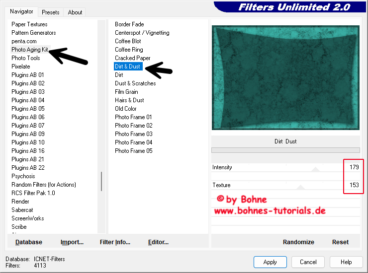Pick the Film Grain filter
Image resolution: width=368 pixels, height=273 pixels.
126,92
